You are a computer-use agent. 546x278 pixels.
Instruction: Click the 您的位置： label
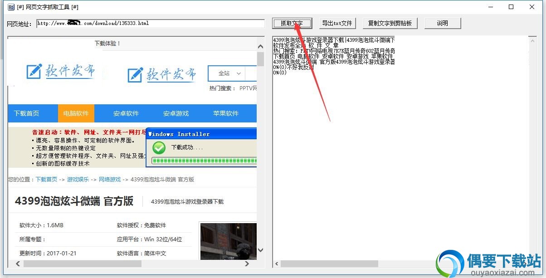pyautogui.click(x=22, y=180)
